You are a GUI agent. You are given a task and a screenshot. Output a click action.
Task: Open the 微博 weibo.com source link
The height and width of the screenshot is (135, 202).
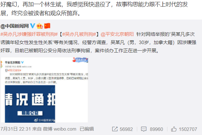(59, 129)
